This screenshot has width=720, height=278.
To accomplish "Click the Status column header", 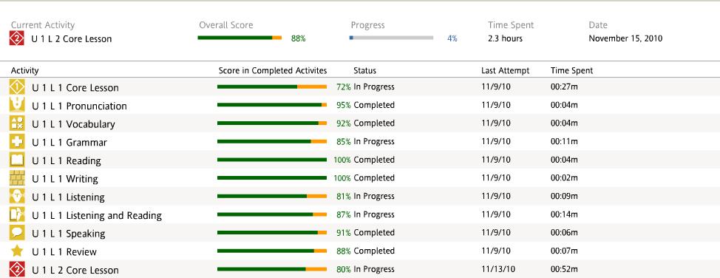I will tap(364, 71).
